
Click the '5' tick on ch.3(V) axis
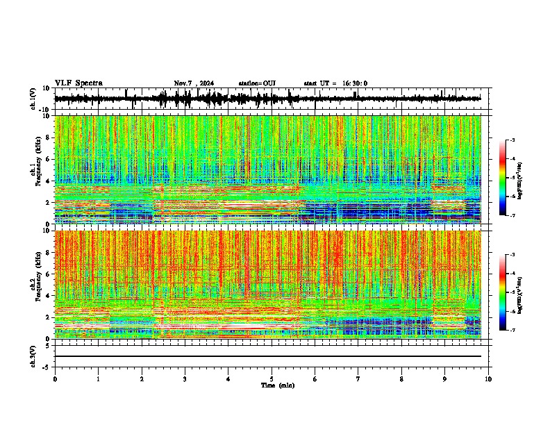(49, 346)
